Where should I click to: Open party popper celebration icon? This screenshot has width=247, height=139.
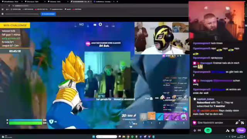click(237, 123)
